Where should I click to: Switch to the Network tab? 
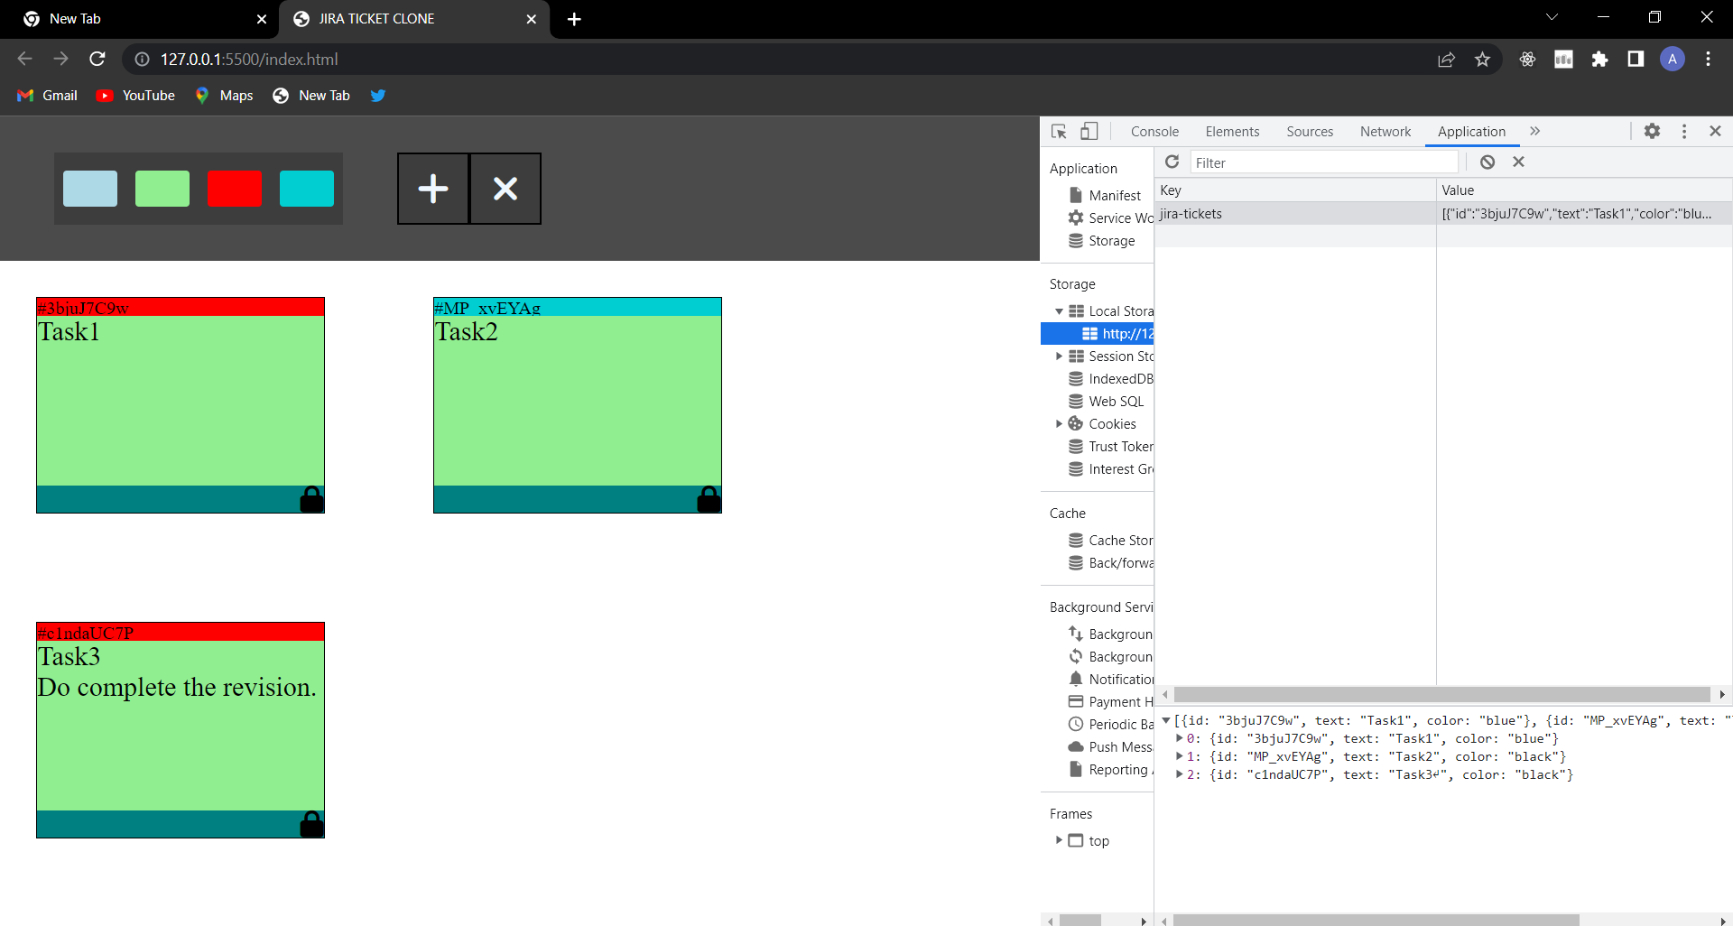pos(1385,132)
